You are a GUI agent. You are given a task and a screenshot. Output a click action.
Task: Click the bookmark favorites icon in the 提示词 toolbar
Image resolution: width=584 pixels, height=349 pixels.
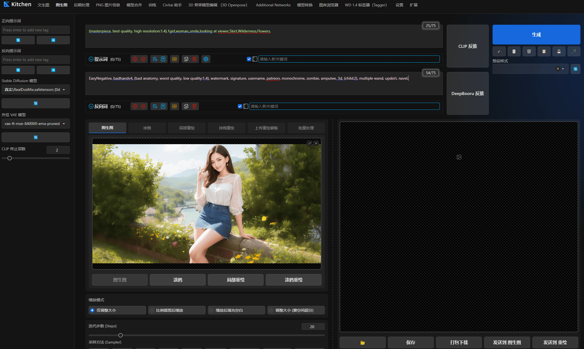pyautogui.click(x=163, y=59)
